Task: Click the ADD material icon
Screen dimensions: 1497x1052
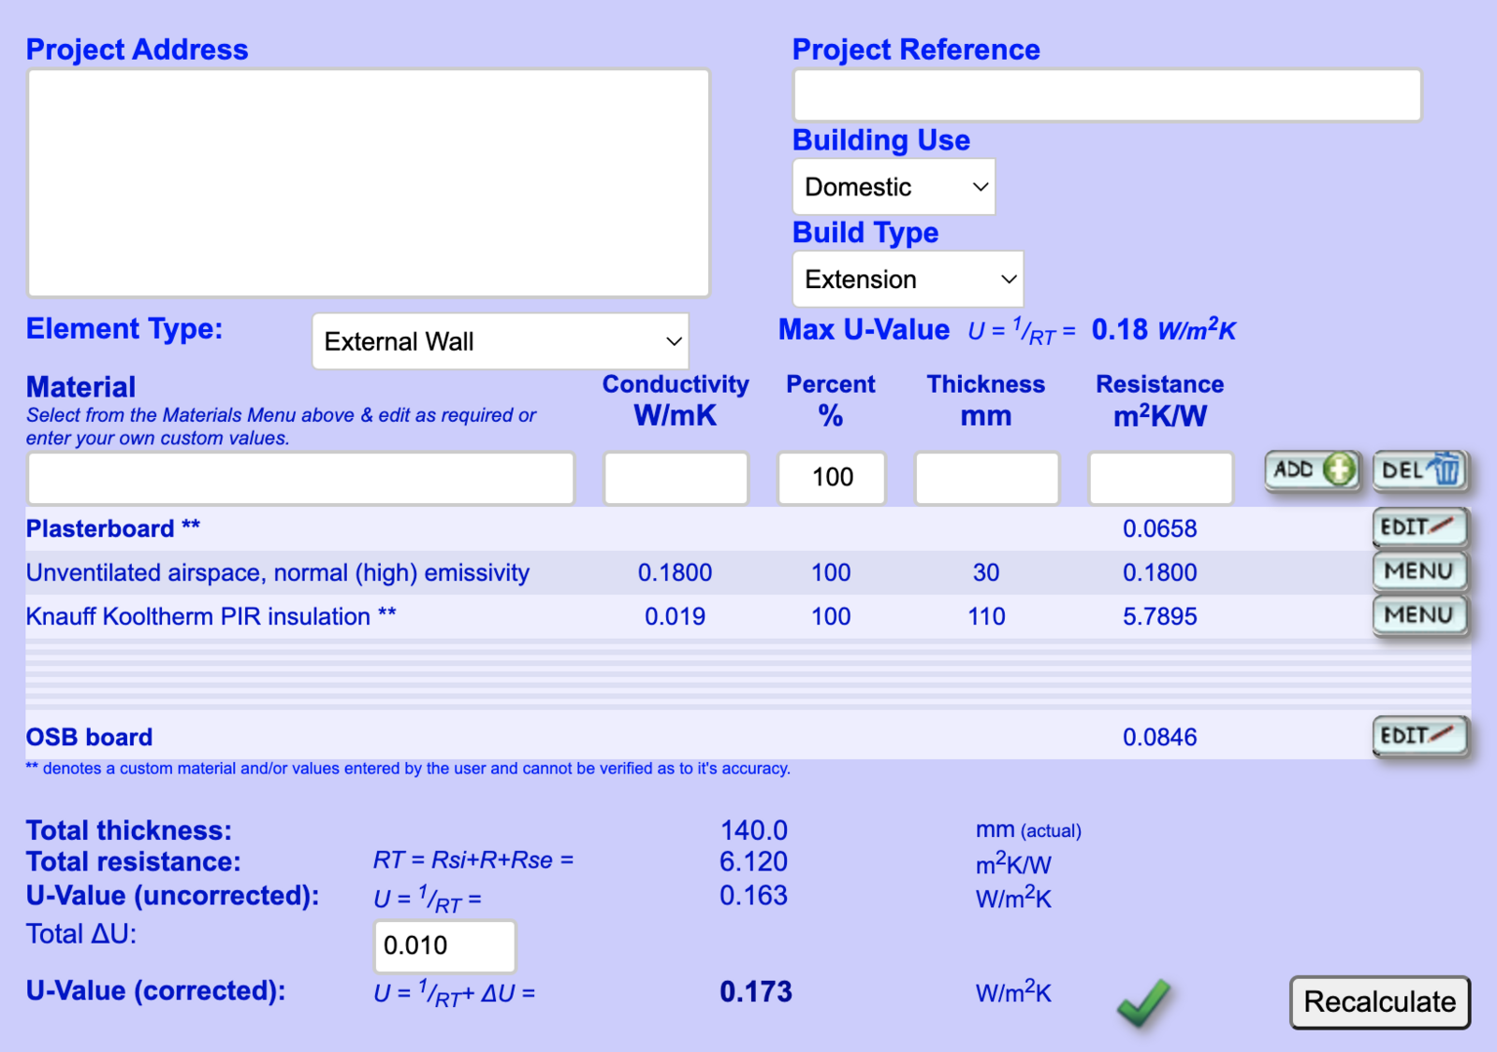Action: click(1312, 471)
